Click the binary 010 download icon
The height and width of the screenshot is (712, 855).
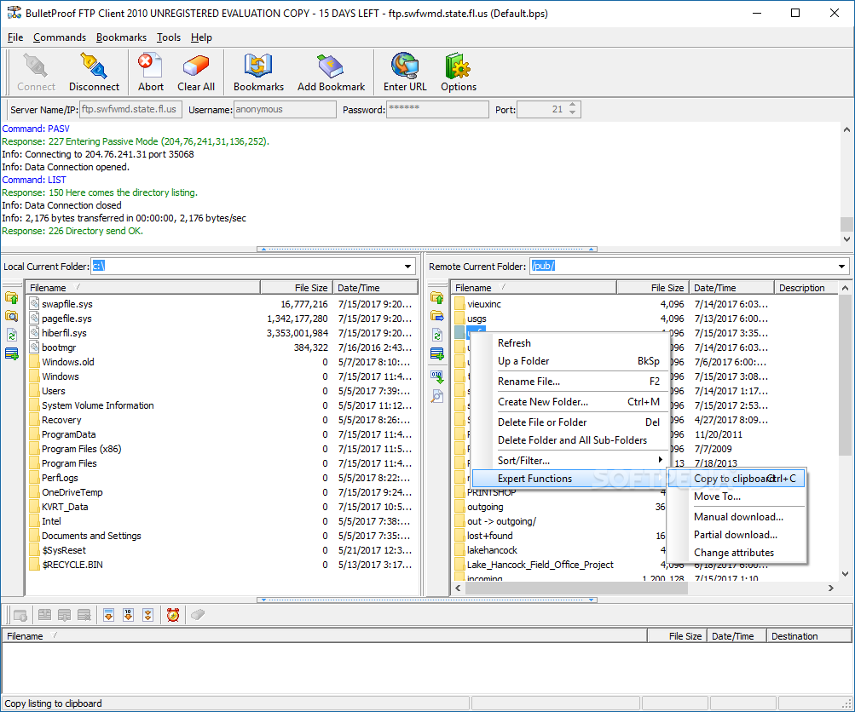[436, 377]
